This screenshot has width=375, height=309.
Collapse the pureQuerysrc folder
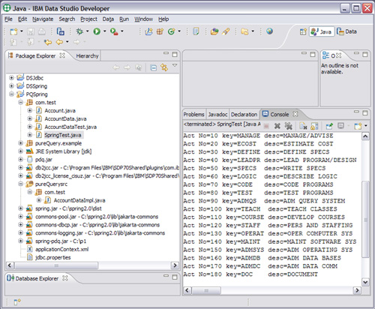(20, 184)
